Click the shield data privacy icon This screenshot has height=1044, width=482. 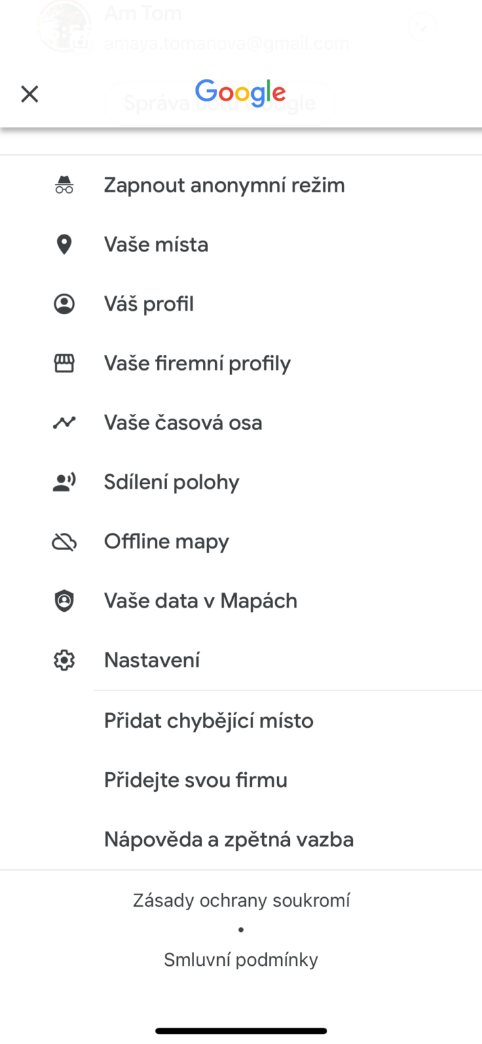tap(64, 601)
